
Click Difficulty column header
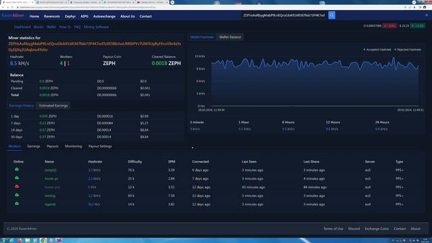(135, 161)
